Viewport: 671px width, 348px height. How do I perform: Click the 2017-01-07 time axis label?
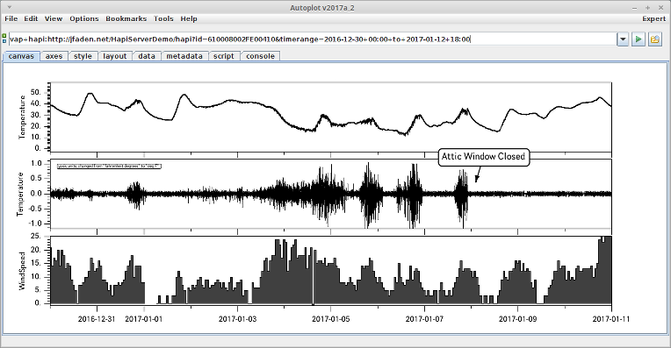[424, 319]
